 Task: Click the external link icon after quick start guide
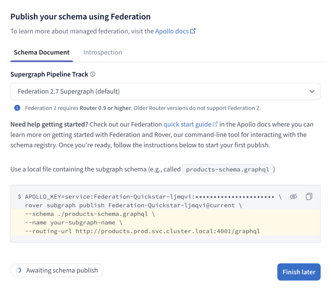pyautogui.click(x=215, y=124)
